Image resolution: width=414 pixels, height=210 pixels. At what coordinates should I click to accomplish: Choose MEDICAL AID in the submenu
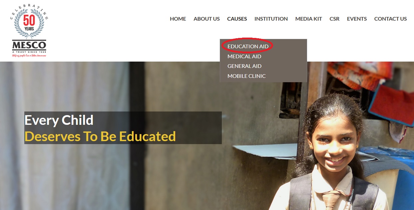coord(244,56)
